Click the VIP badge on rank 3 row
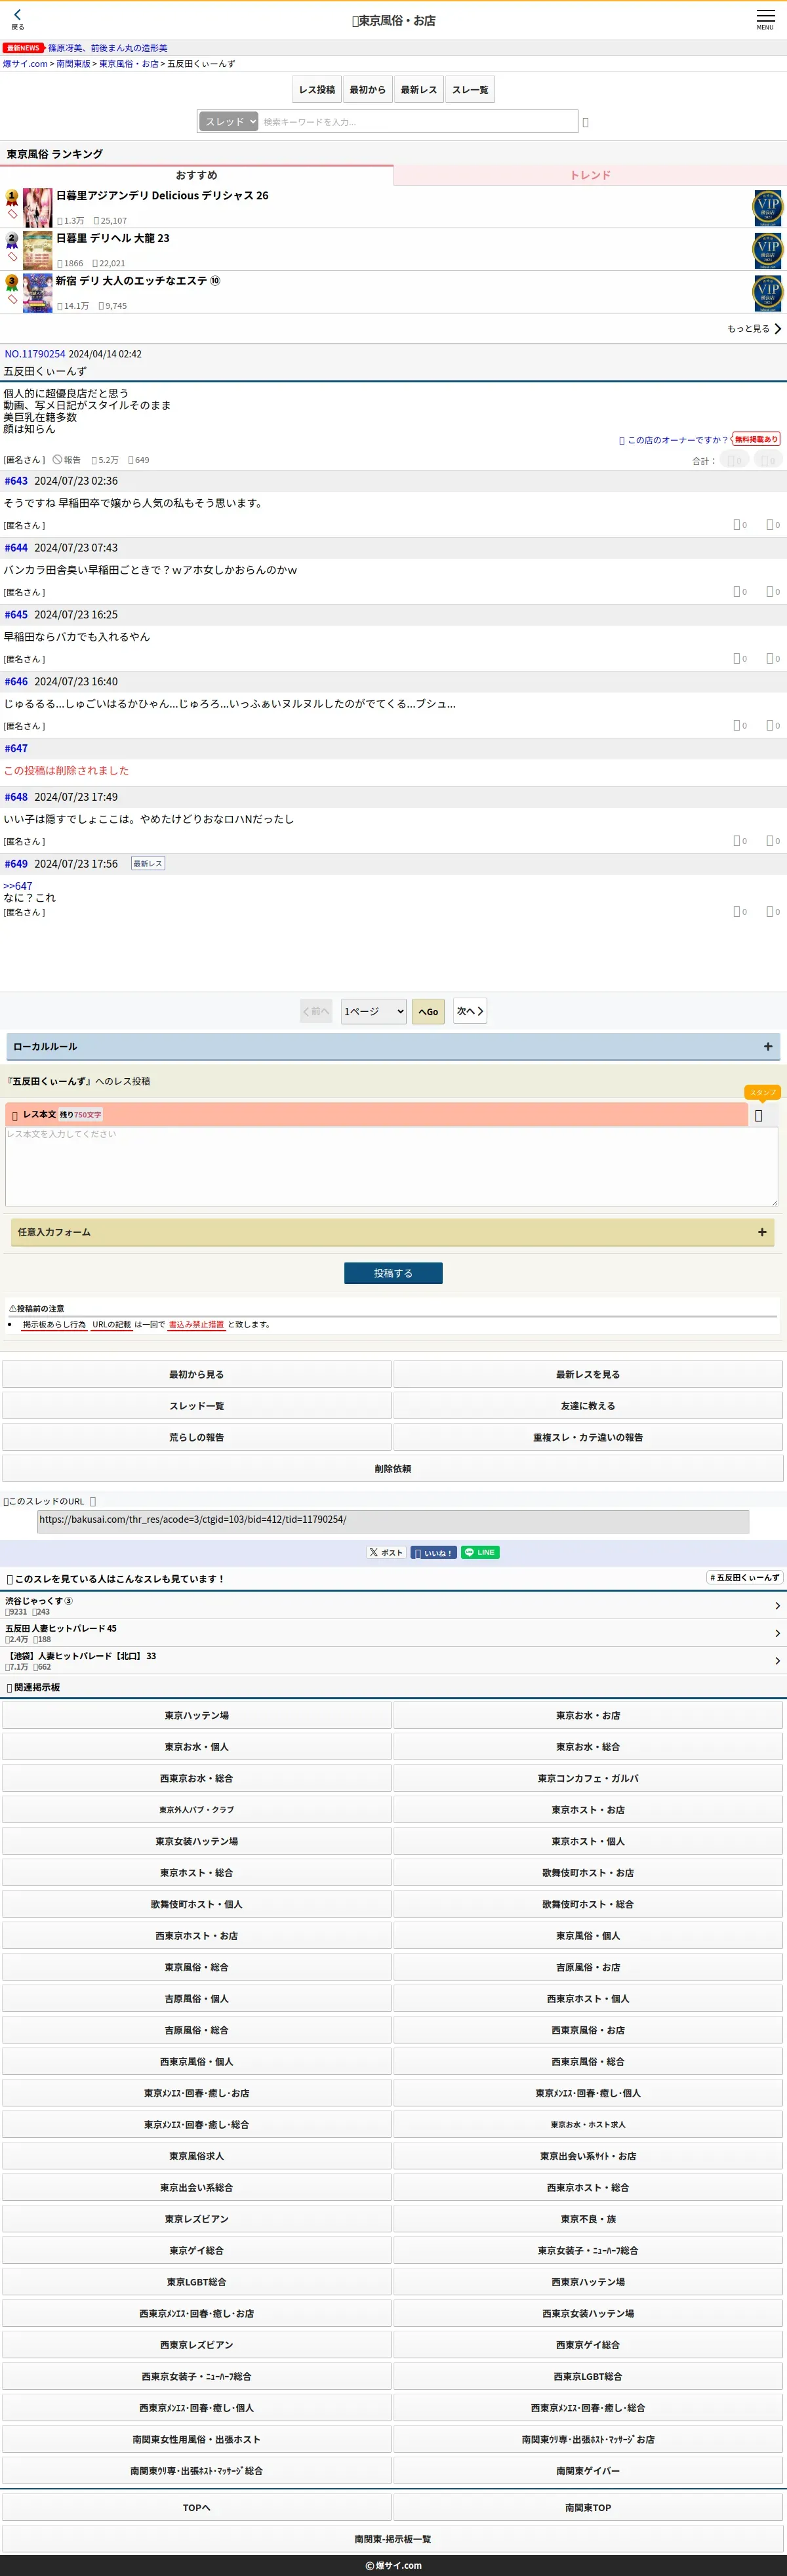This screenshot has height=2576, width=787. [x=767, y=292]
